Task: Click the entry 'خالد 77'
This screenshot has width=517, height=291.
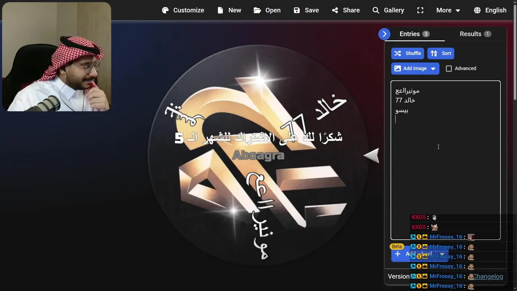Action: (405, 100)
